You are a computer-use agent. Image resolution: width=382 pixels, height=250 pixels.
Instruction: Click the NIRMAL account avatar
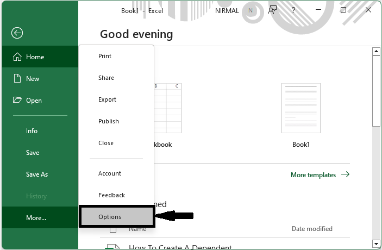click(251, 10)
